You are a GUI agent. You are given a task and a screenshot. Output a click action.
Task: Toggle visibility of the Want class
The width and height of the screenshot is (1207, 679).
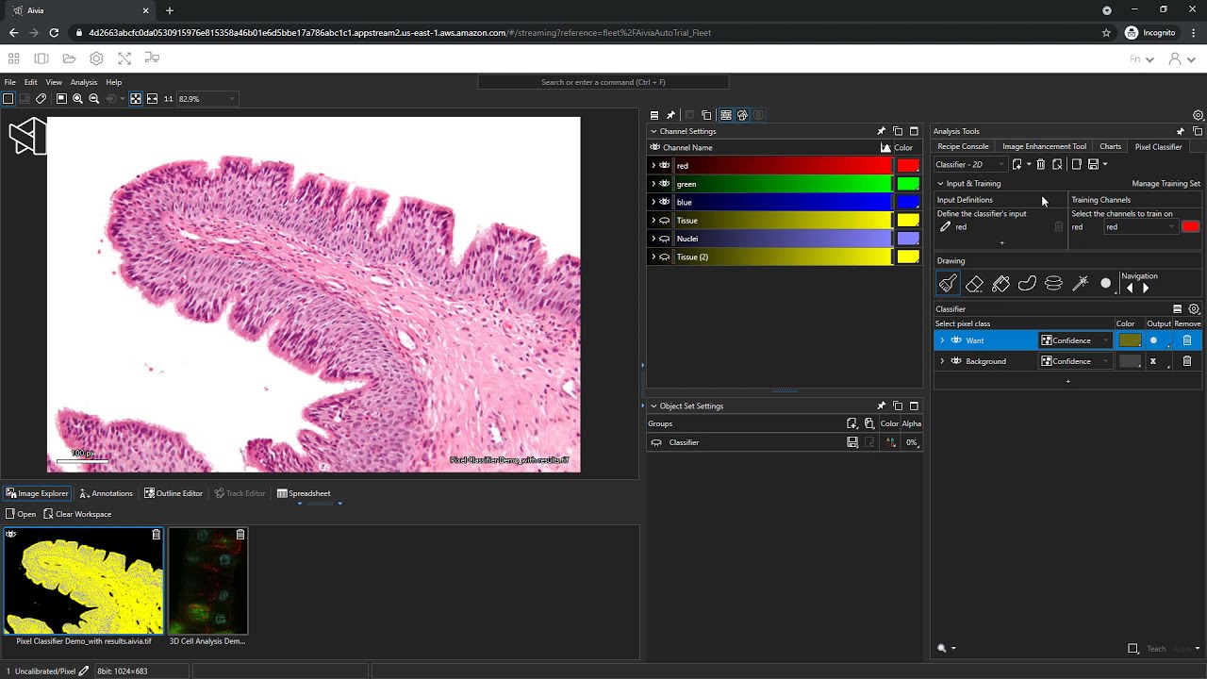click(956, 340)
